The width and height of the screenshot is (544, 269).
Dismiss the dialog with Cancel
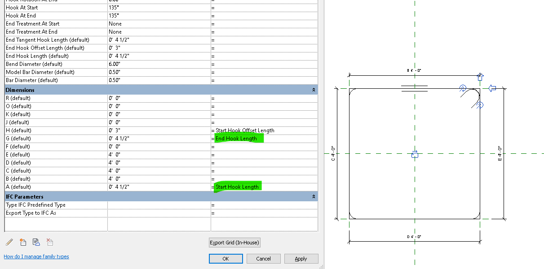pos(263,258)
